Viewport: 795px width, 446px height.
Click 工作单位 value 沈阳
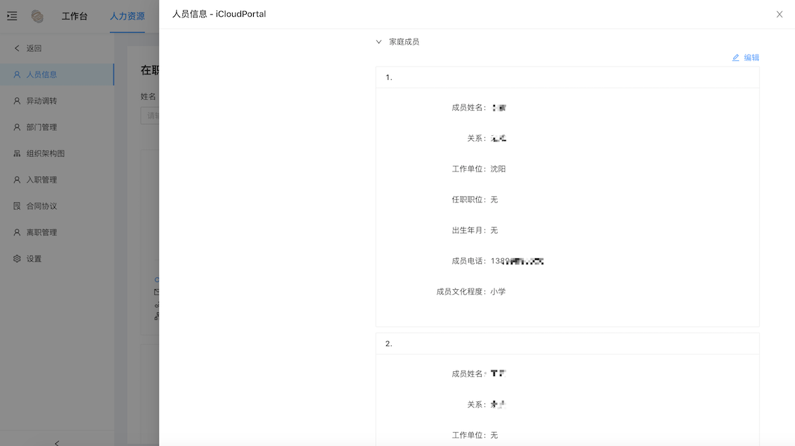pyautogui.click(x=498, y=169)
